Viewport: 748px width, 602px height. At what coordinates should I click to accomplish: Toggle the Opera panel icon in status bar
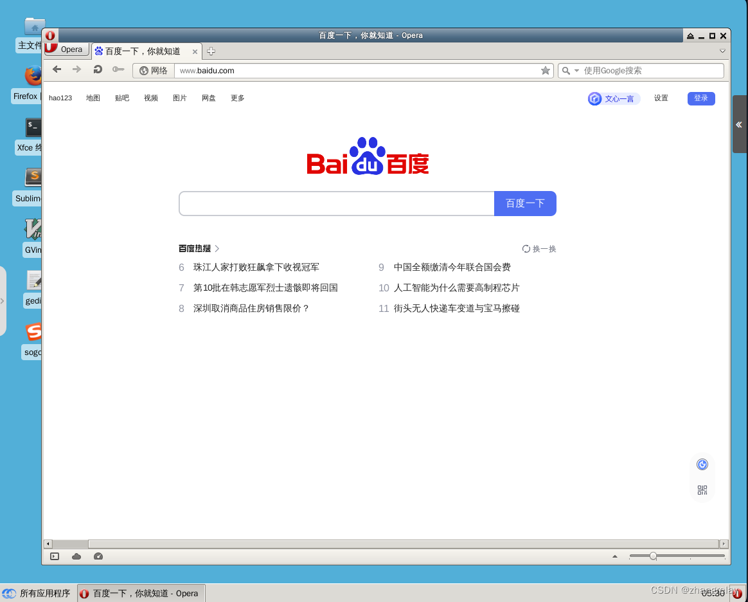pos(55,556)
